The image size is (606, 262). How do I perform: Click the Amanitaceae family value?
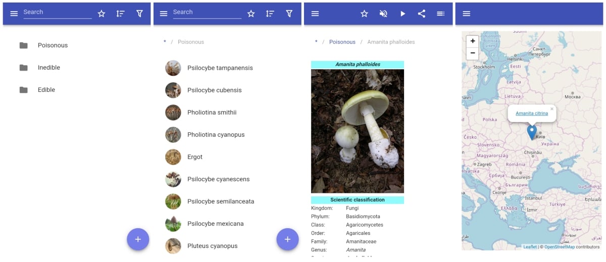pyautogui.click(x=361, y=242)
